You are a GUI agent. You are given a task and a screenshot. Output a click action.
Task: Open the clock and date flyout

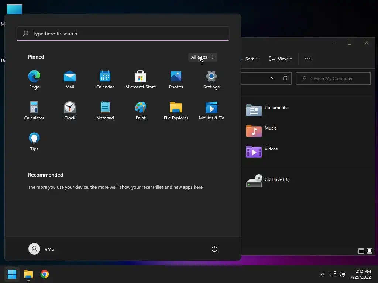tap(360, 274)
